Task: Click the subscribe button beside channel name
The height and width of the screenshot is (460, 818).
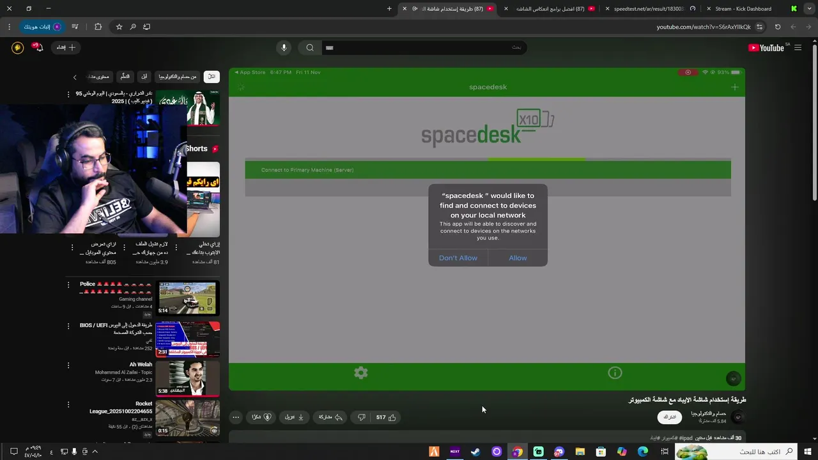Action: click(x=670, y=417)
